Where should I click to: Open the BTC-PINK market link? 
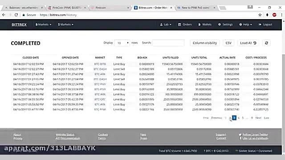pos(100,110)
